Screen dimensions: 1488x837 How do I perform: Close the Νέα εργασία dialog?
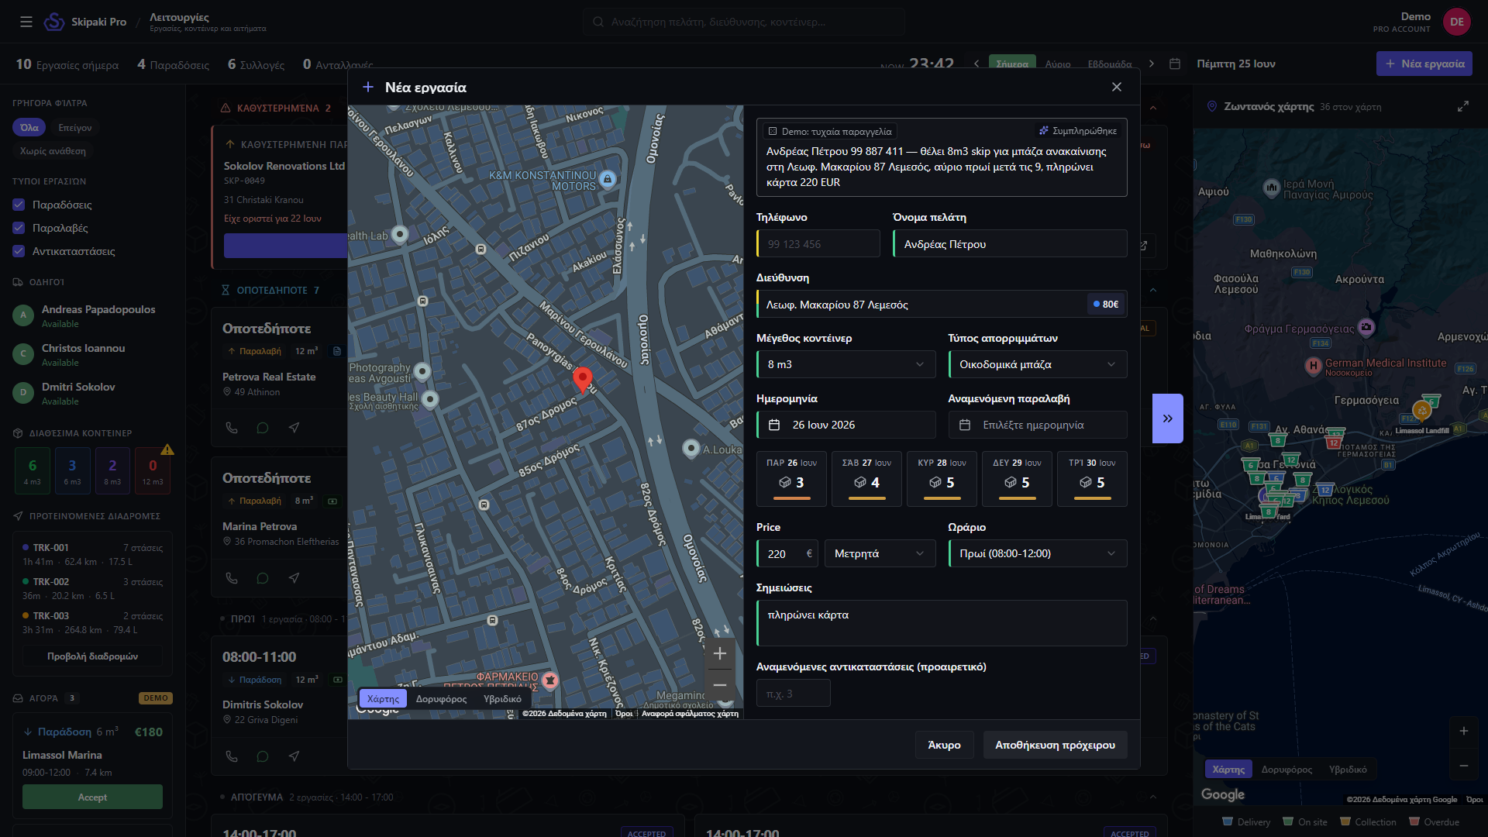click(1117, 87)
